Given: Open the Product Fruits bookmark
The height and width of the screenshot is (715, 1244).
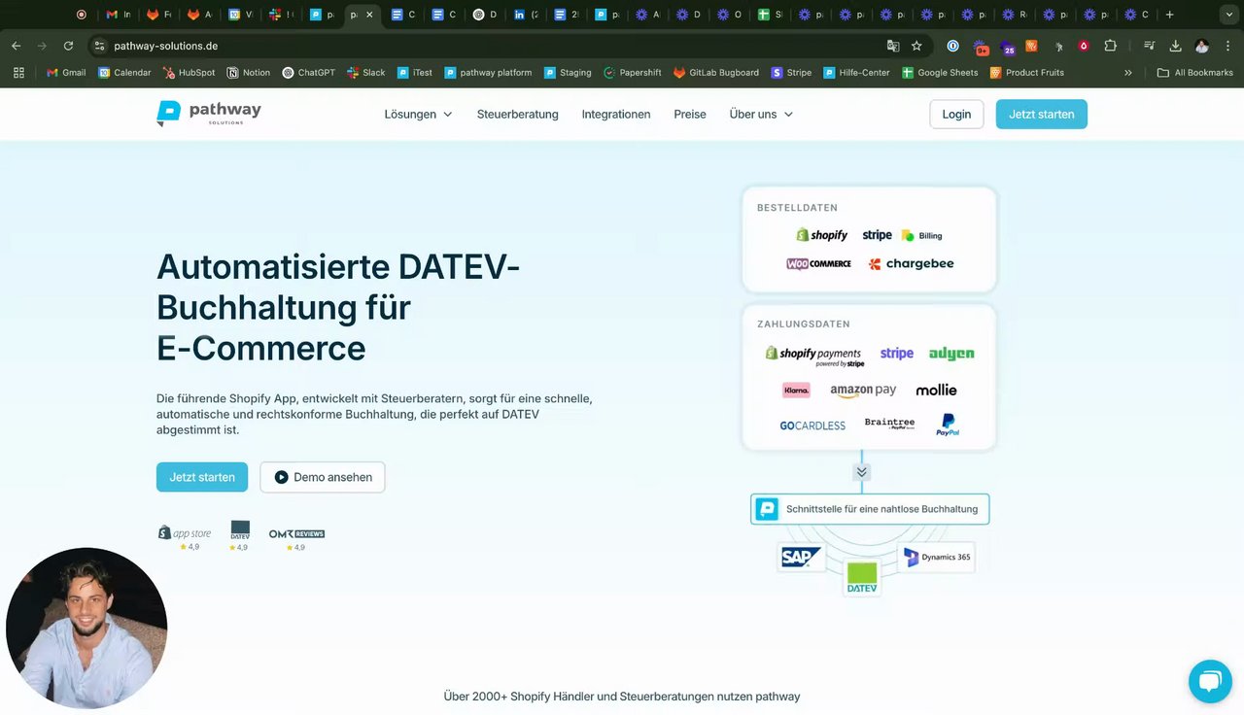Looking at the screenshot, I should [x=1026, y=72].
